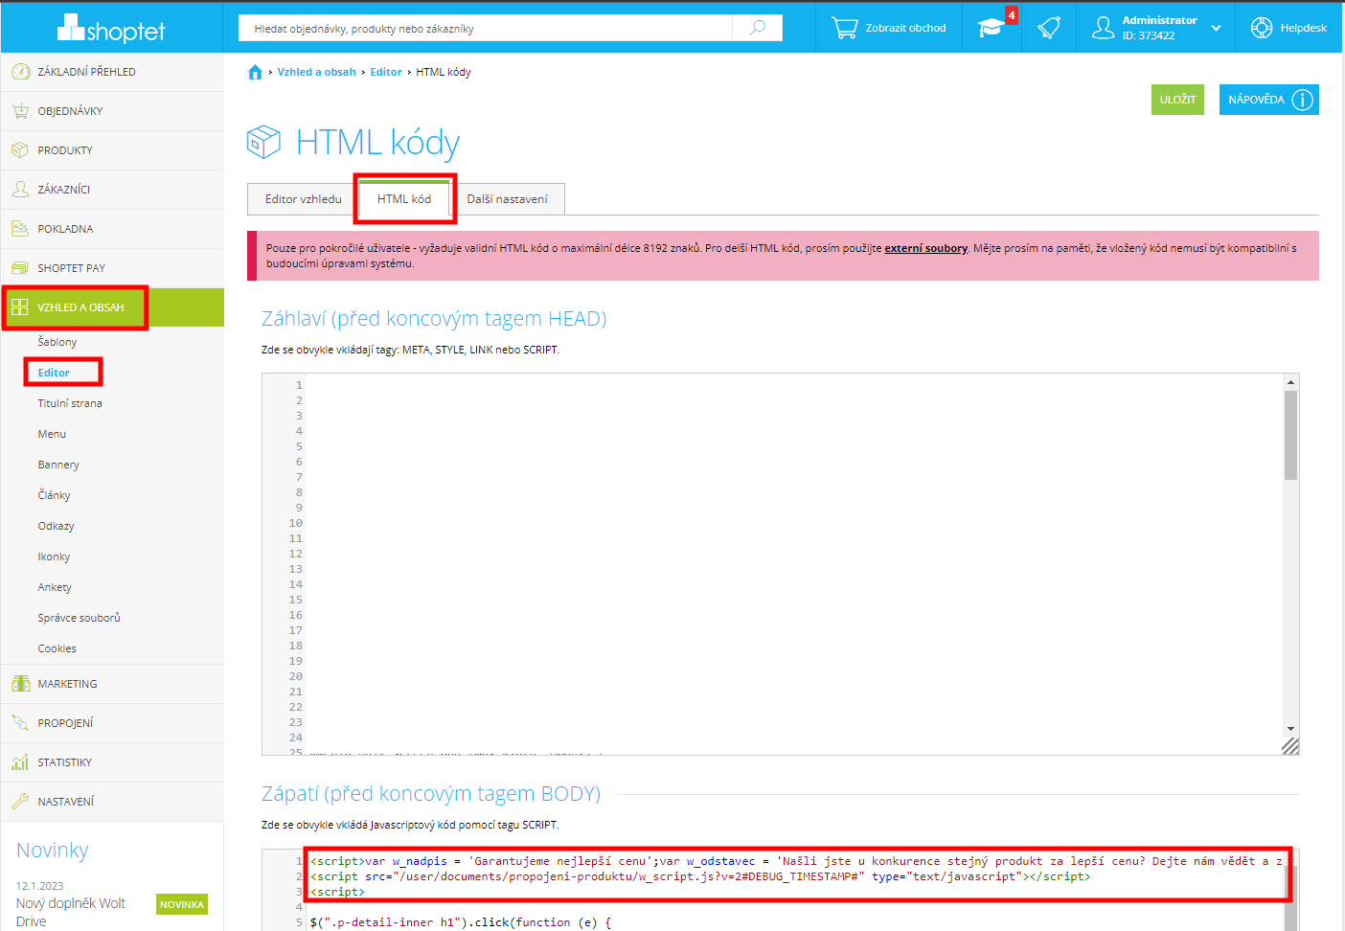Open the Šablony submenu item

click(x=57, y=342)
